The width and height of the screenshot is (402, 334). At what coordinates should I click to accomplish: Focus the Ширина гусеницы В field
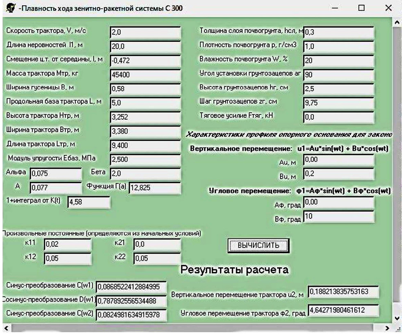coord(145,89)
